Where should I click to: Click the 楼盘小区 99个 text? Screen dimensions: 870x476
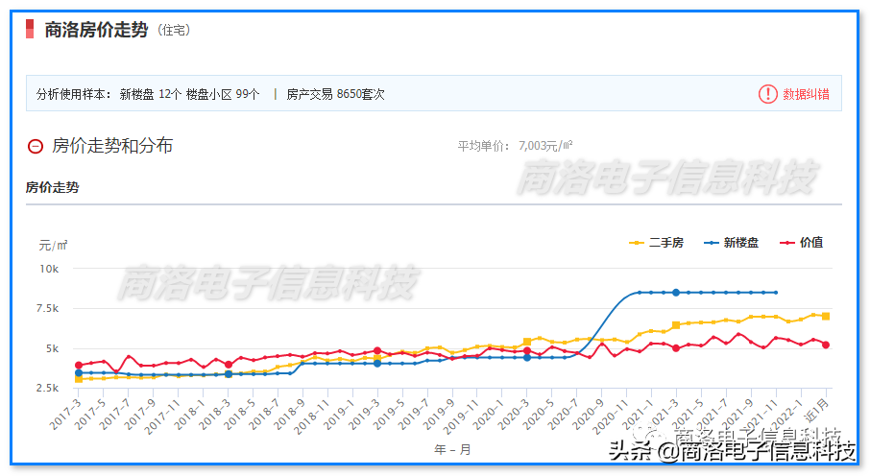click(x=223, y=94)
